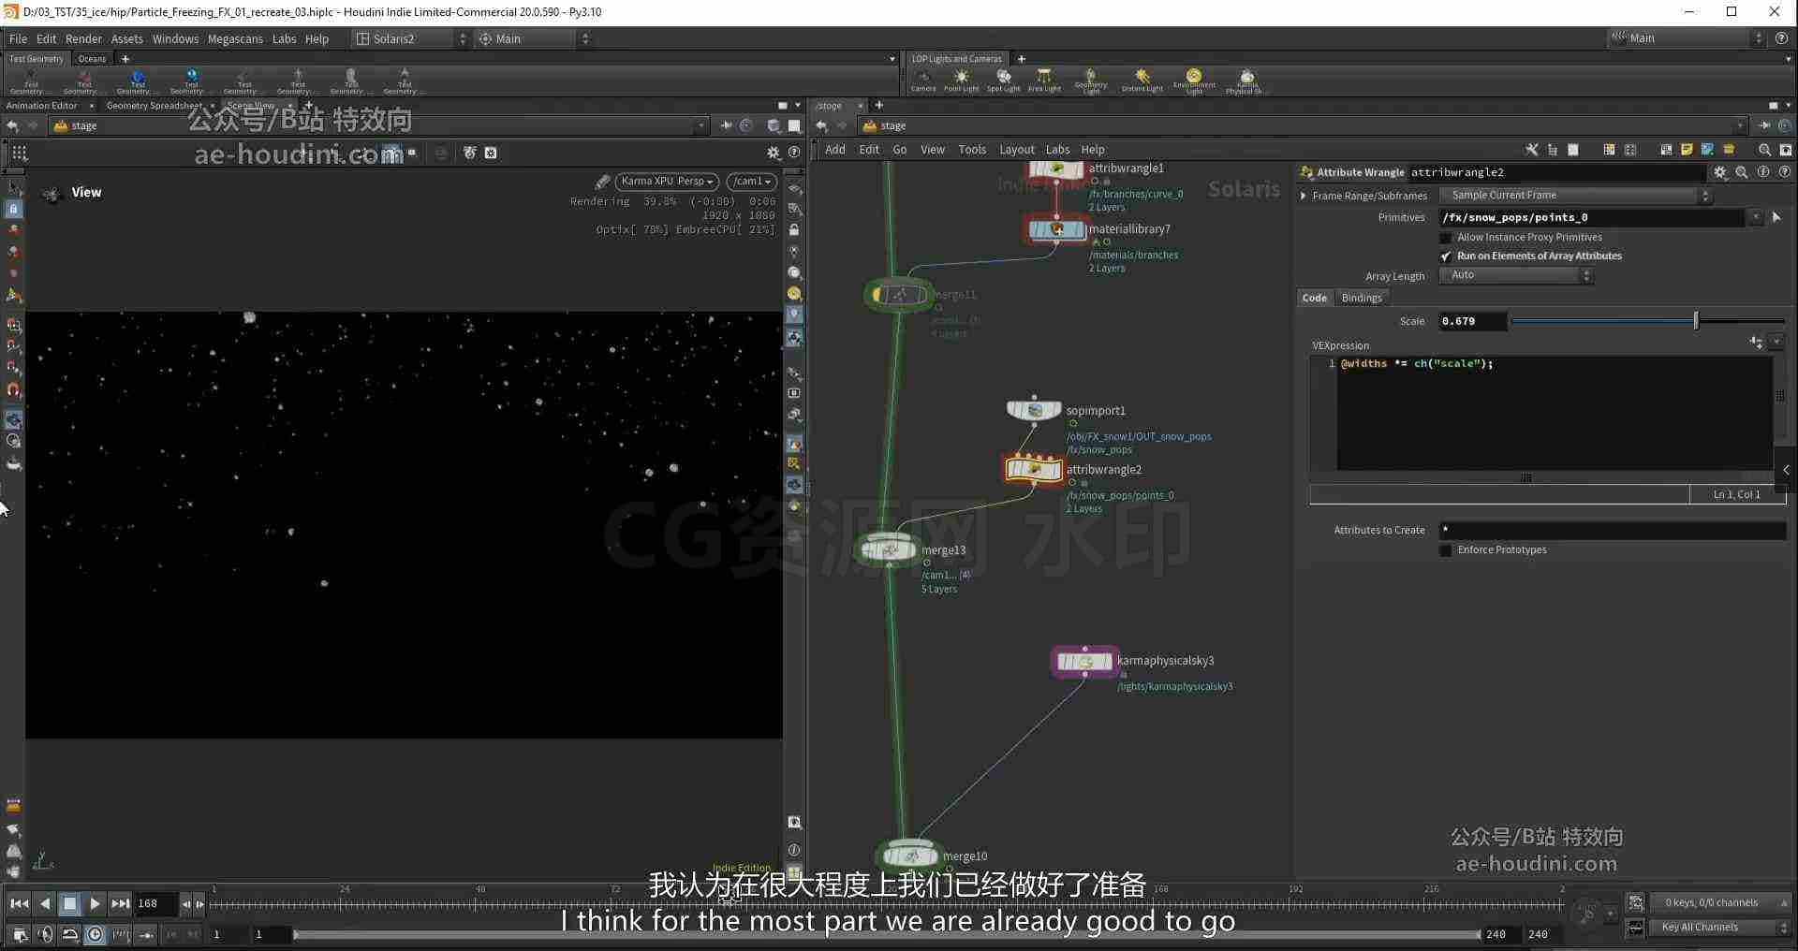Add a Point Light from shelf
The height and width of the screenshot is (951, 1798).
[961, 80]
